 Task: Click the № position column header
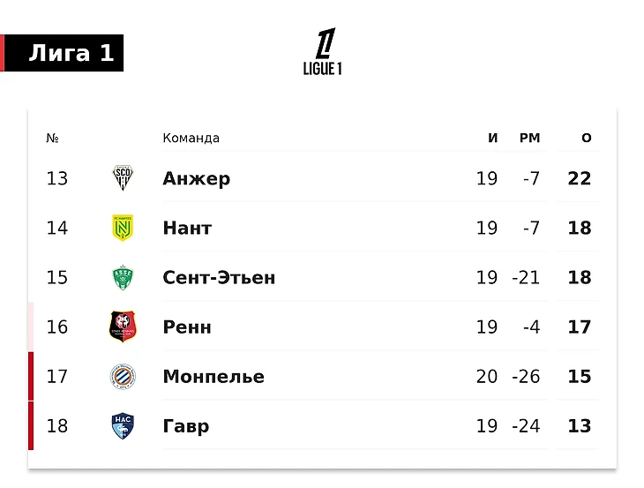[x=52, y=138]
